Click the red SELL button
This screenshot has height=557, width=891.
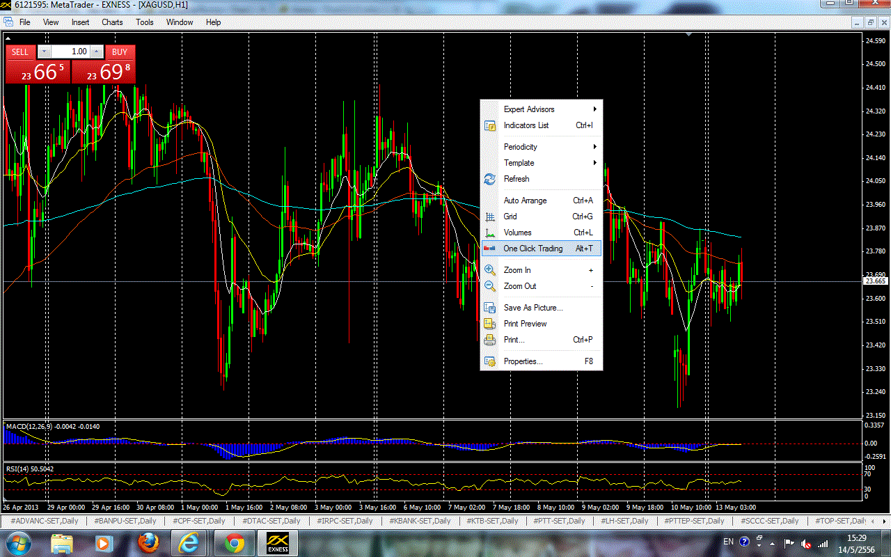point(20,52)
